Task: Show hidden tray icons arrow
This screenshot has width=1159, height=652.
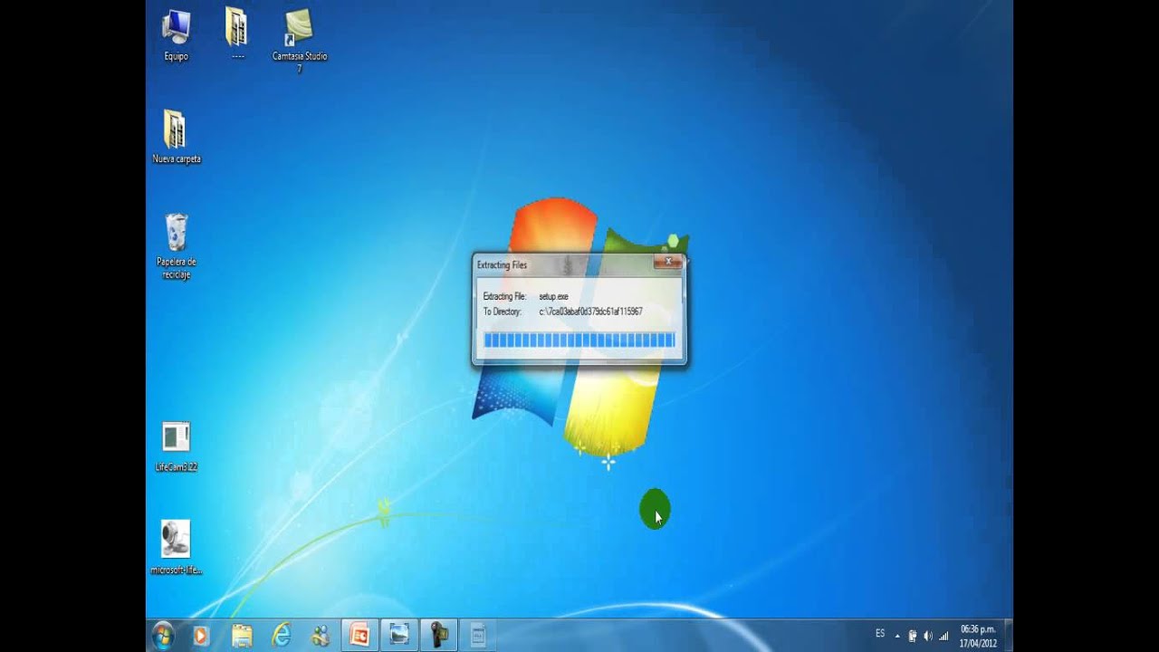Action: pos(897,636)
